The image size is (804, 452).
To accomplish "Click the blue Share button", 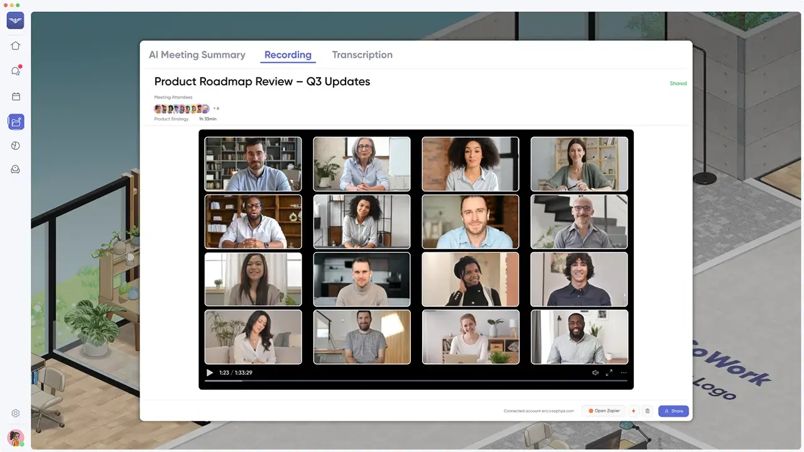I will point(673,411).
